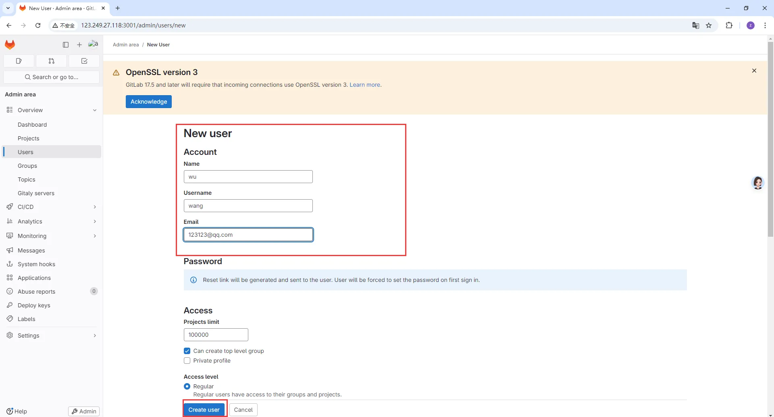The height and width of the screenshot is (417, 774).
Task: Click the browser back arrow
Action: click(9, 25)
